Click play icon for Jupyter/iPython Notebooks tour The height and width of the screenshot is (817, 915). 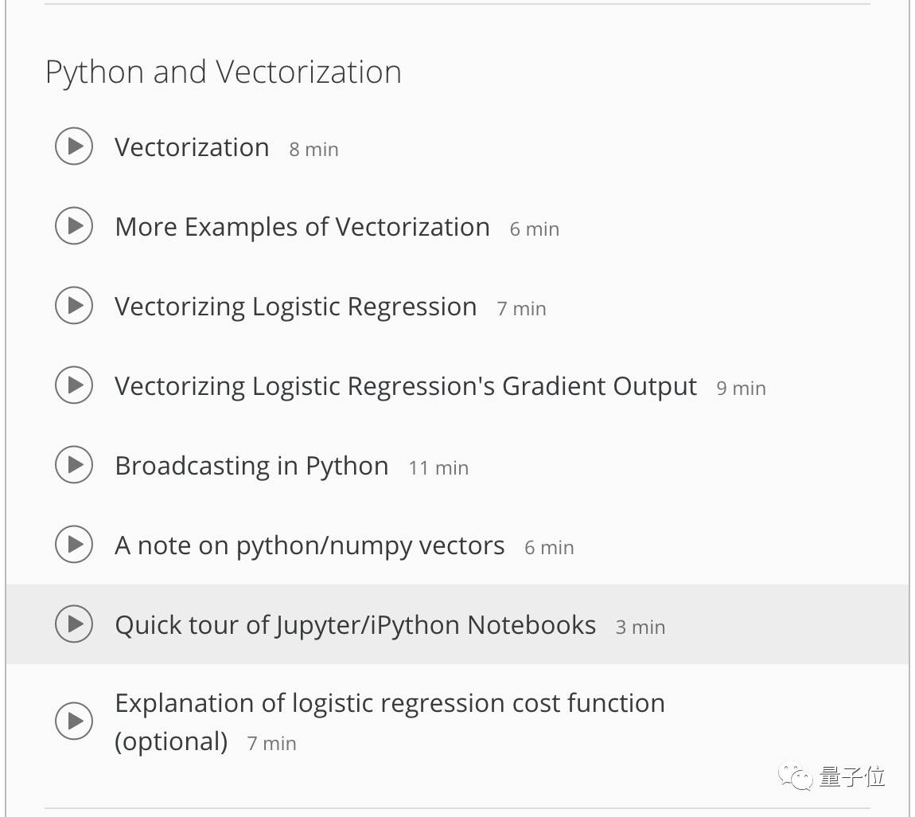point(74,624)
